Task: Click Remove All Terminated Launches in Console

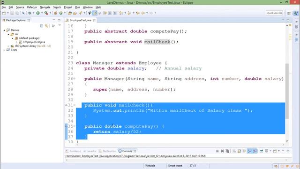Action: (x=227, y=151)
